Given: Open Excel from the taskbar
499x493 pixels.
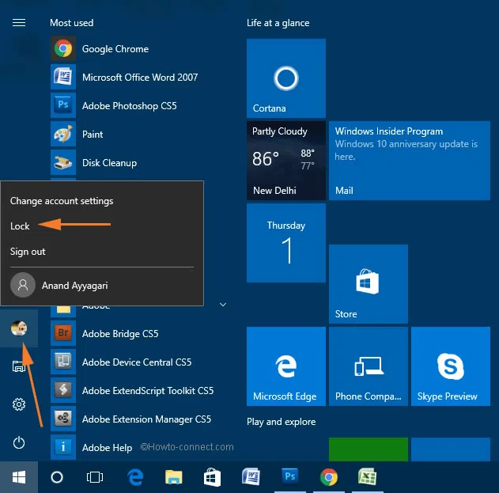Looking at the screenshot, I should tap(367, 477).
